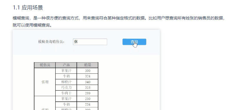Click 苹果汁 in the row next to 张珊's first product
This screenshot has height=110, width=234.
pyautogui.click(x=66, y=71)
